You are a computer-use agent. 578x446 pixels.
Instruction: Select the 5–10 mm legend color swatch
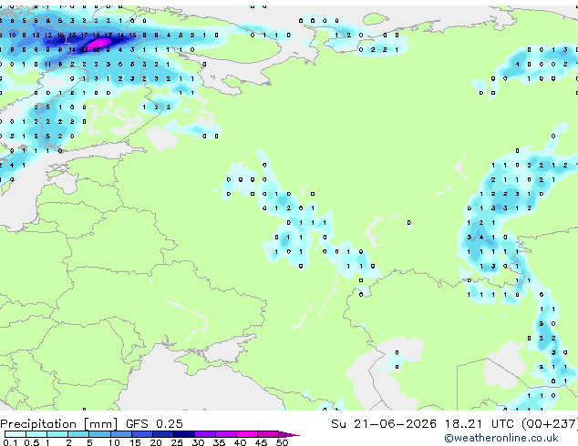click(99, 434)
